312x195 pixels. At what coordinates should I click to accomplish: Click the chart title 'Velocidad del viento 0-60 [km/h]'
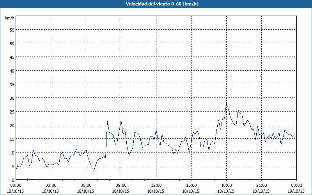(x=162, y=4)
